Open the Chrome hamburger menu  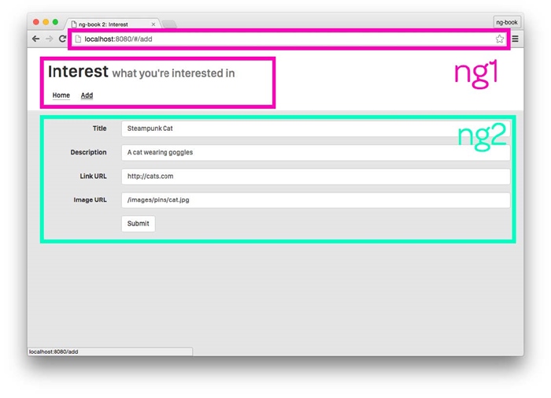click(x=515, y=39)
